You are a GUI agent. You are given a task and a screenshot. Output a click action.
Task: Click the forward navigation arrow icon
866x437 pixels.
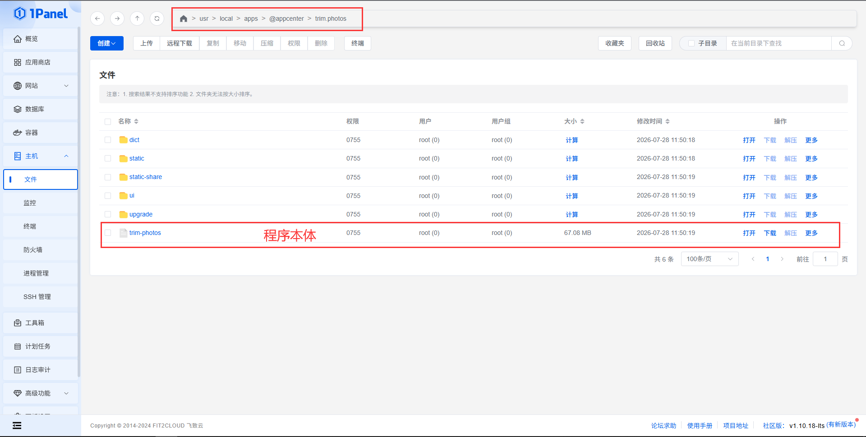click(117, 18)
